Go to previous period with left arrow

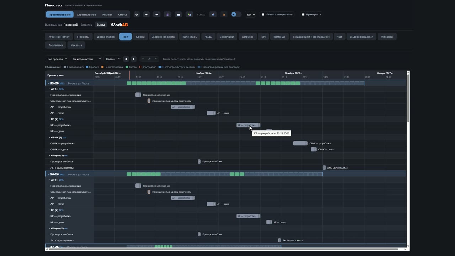[x=126, y=59]
